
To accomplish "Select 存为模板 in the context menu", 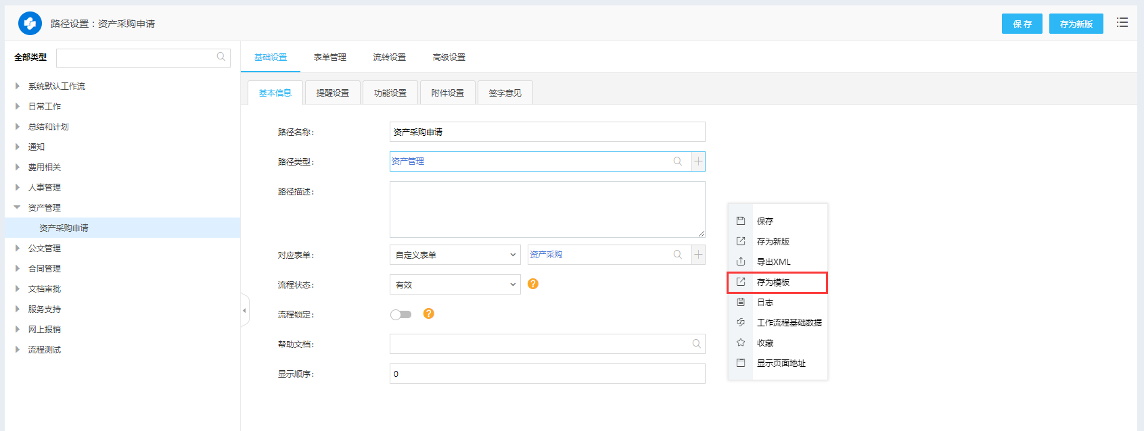I will [773, 282].
